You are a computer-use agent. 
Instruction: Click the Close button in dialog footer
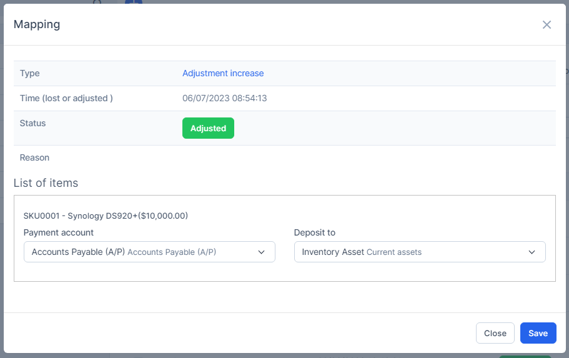(495, 333)
